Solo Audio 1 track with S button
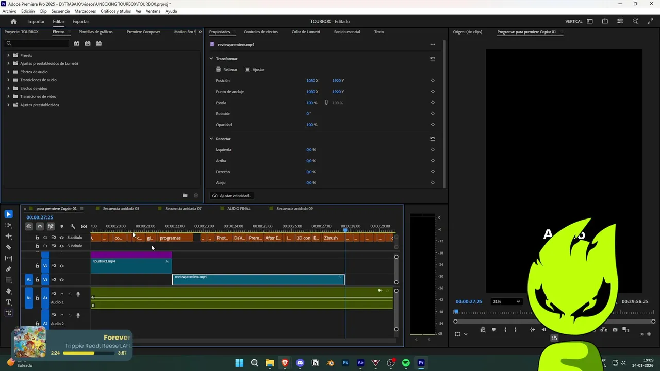The image size is (660, 371). click(70, 294)
